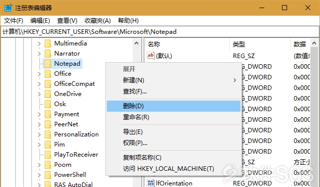Click the Payment folder icon
The height and width of the screenshot is (187, 320).
point(48,114)
